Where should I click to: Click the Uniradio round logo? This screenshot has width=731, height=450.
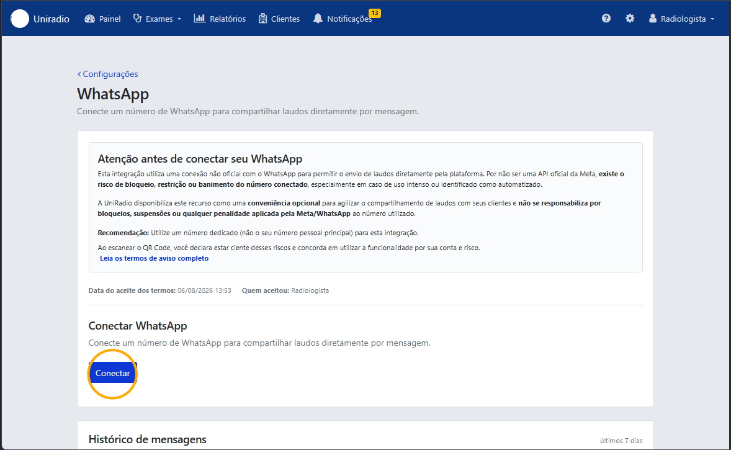tap(20, 19)
